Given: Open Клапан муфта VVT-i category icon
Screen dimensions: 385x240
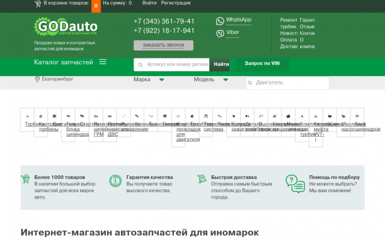Looking at the screenshot, I should point(316,116).
